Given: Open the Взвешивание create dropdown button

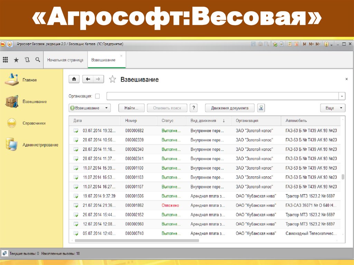Looking at the screenshot, I should click(x=90, y=108).
